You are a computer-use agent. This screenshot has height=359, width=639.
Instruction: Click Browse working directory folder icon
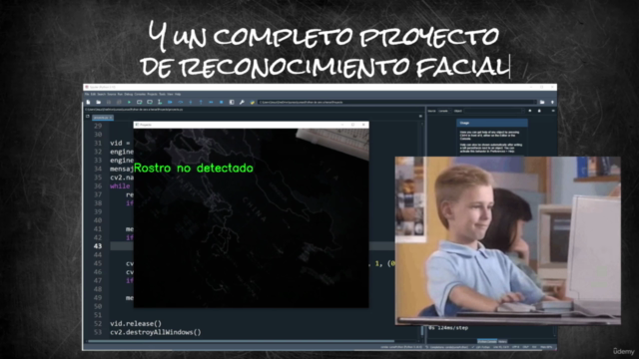[x=542, y=102]
